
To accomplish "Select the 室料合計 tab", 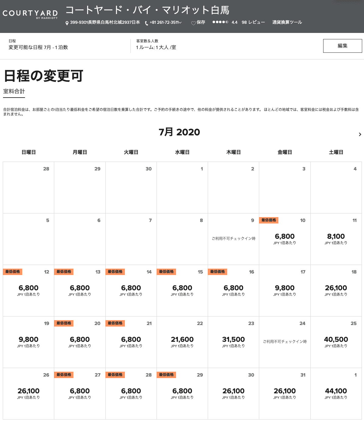I will coord(14,91).
